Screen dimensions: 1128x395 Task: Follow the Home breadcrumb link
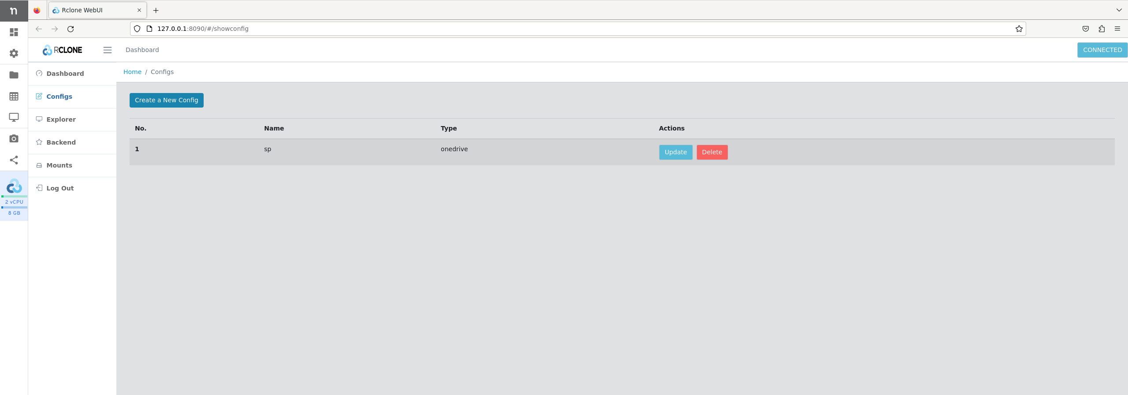[132, 72]
